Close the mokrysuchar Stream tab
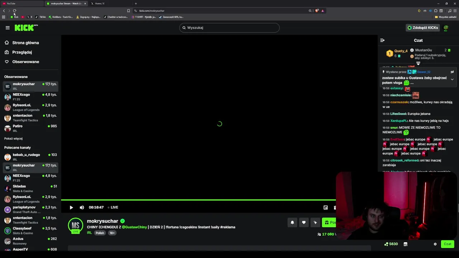Image resolution: width=459 pixels, height=258 pixels. pos(85,4)
